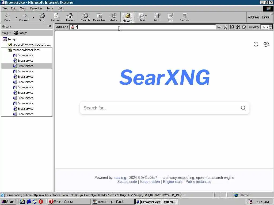274x205 pixels.
Task: Open the View menu in menu bar
Action: pyautogui.click(x=23, y=8)
